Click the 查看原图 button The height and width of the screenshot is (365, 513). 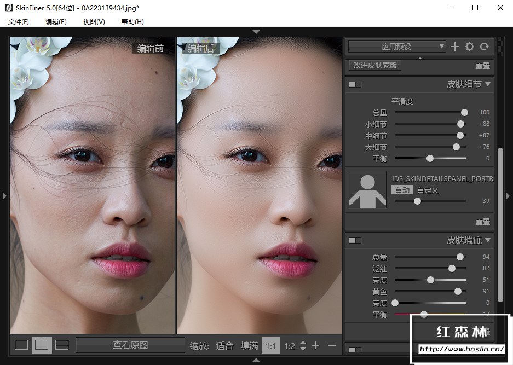tap(130, 345)
